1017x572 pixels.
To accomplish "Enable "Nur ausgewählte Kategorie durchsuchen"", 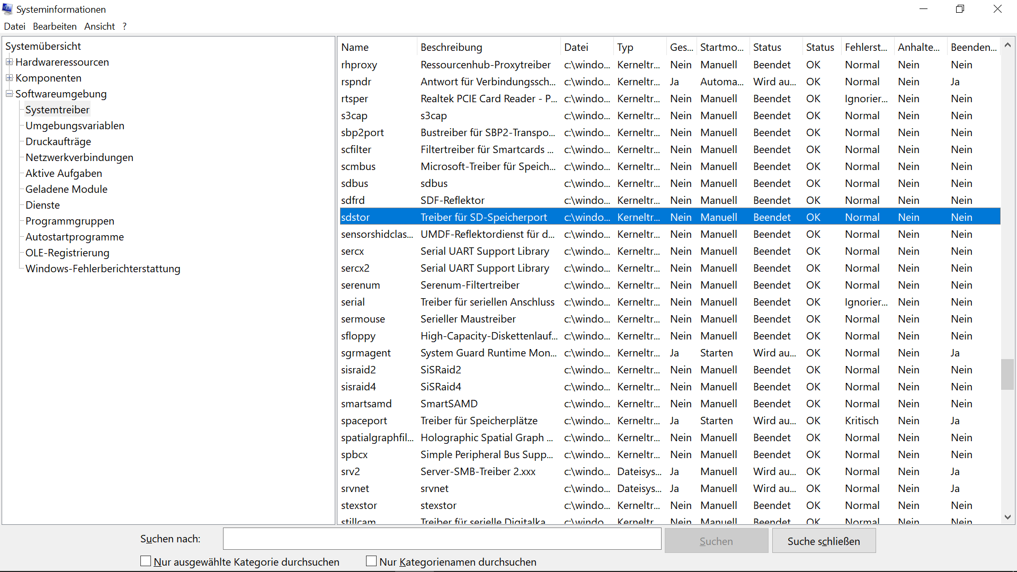I will (145, 561).
